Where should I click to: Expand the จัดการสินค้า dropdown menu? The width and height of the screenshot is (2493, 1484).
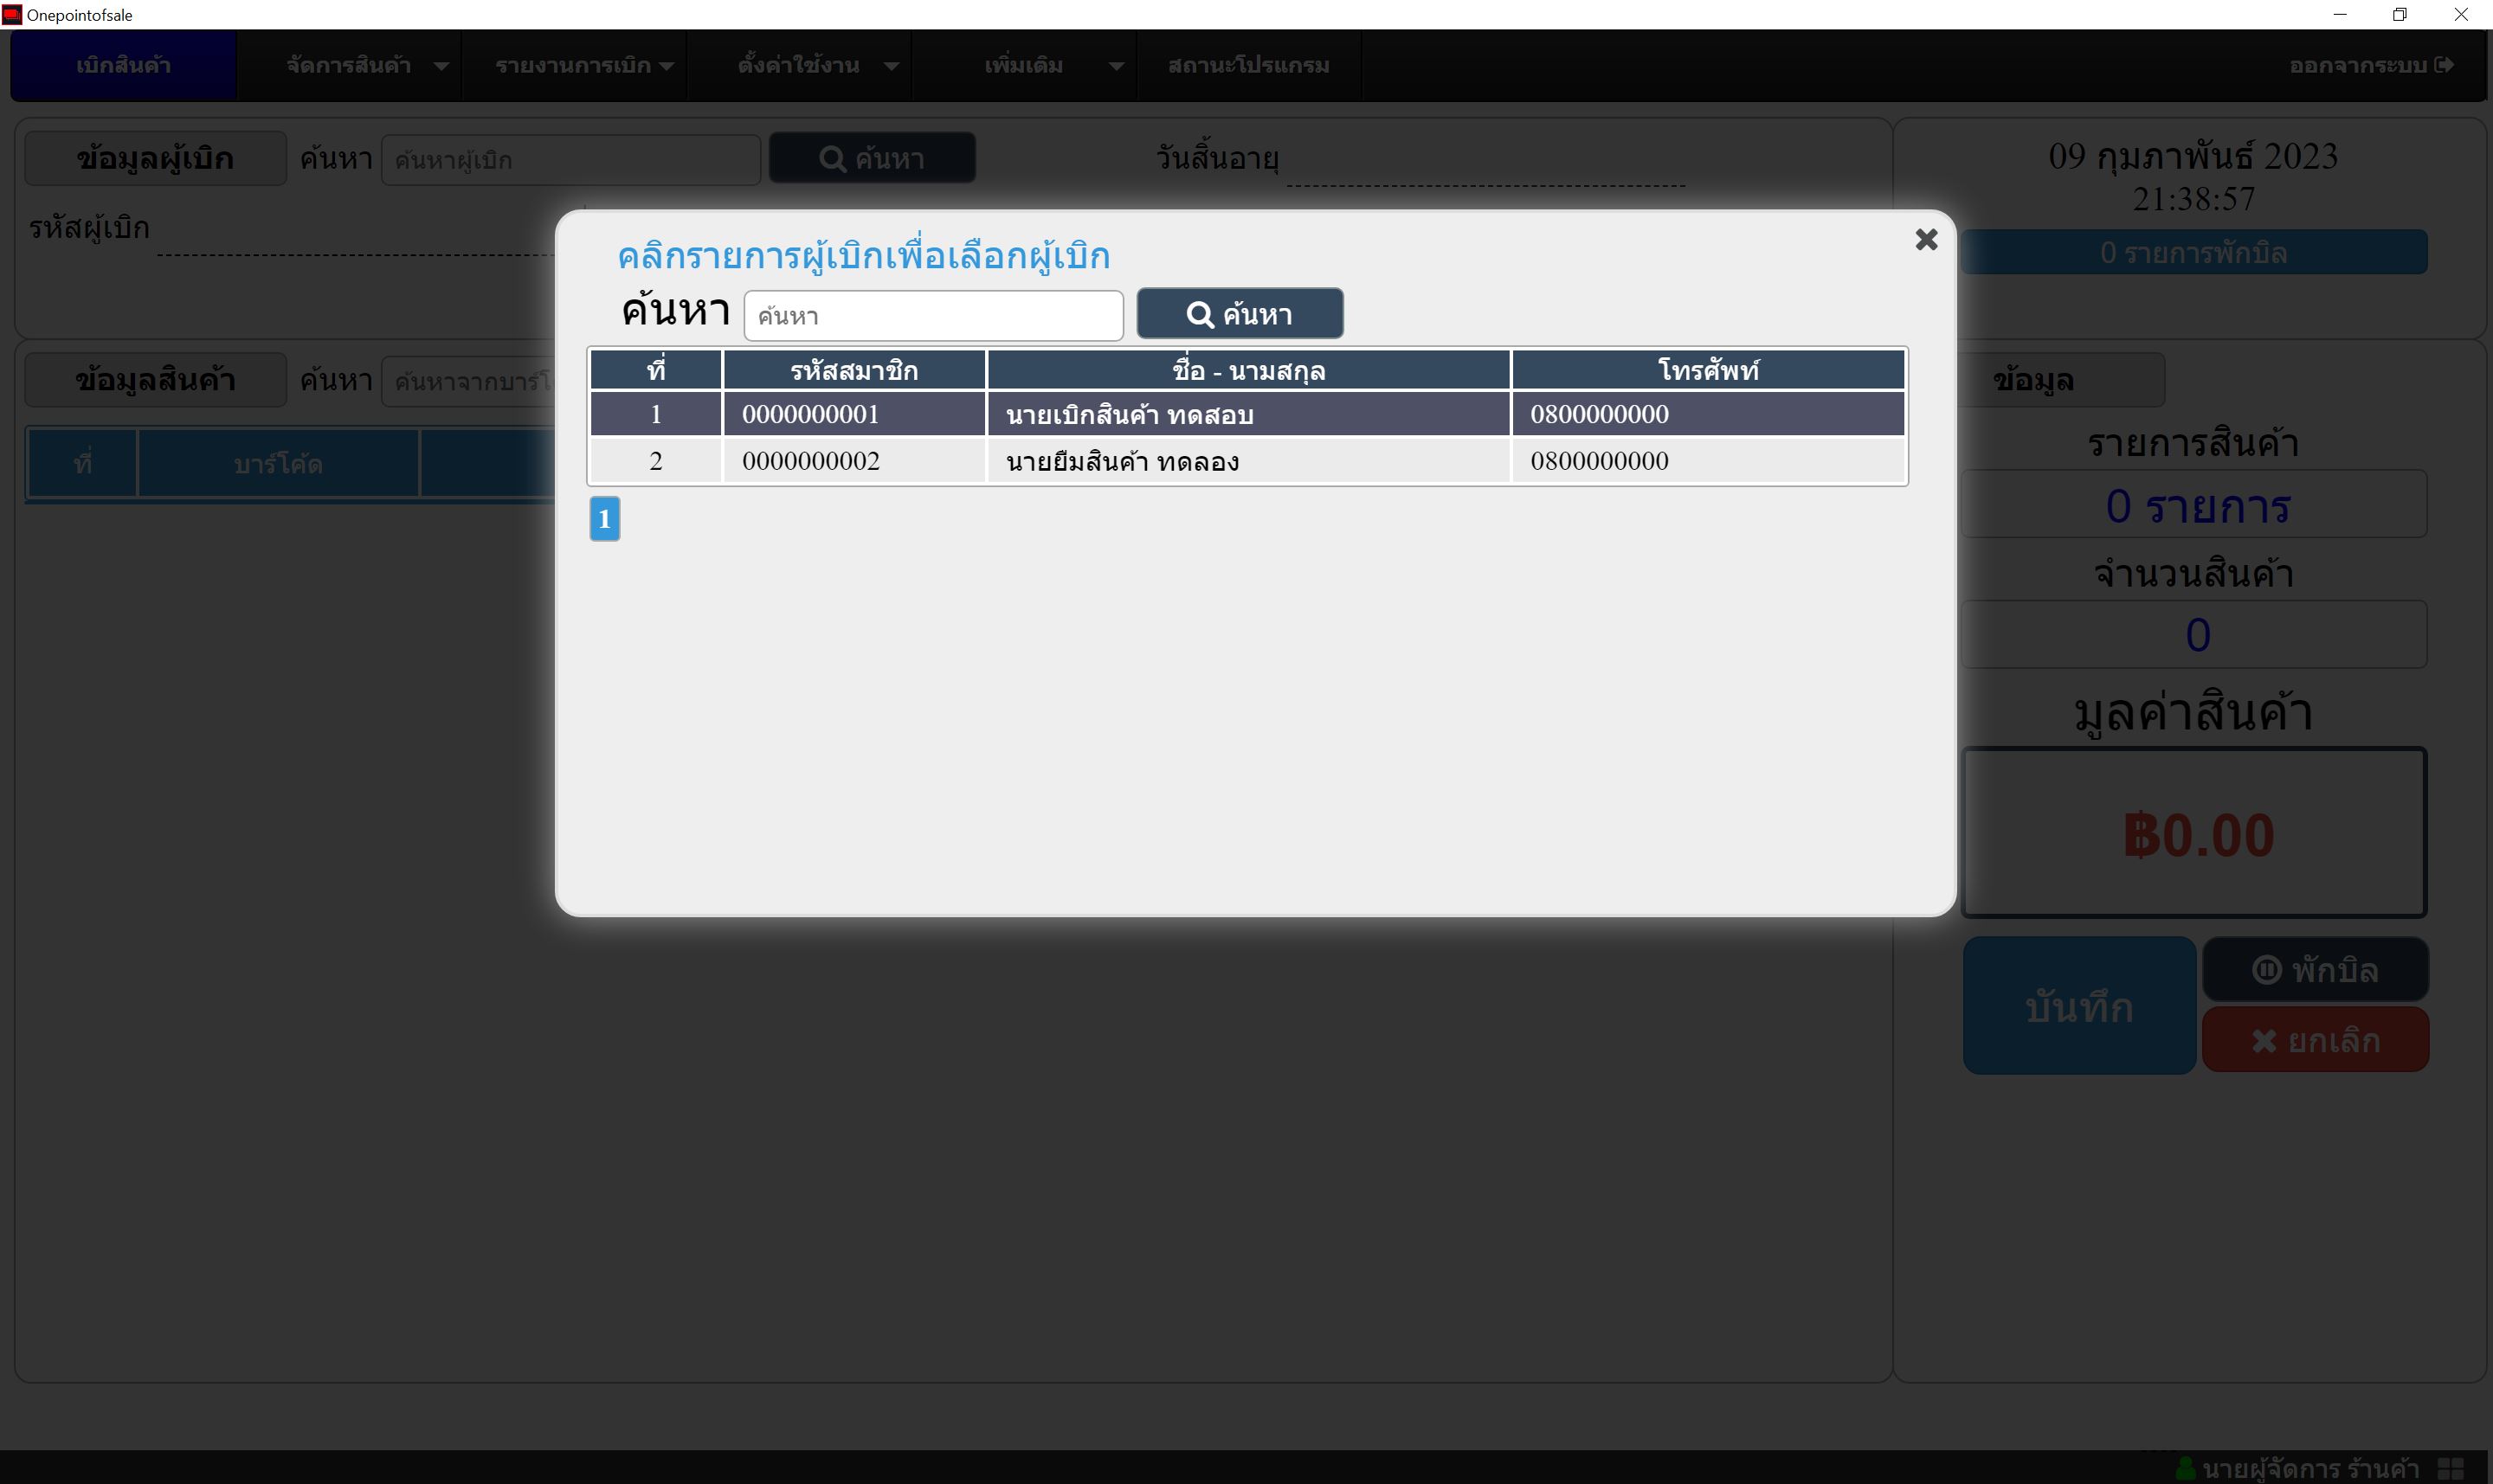pyautogui.click(x=349, y=65)
